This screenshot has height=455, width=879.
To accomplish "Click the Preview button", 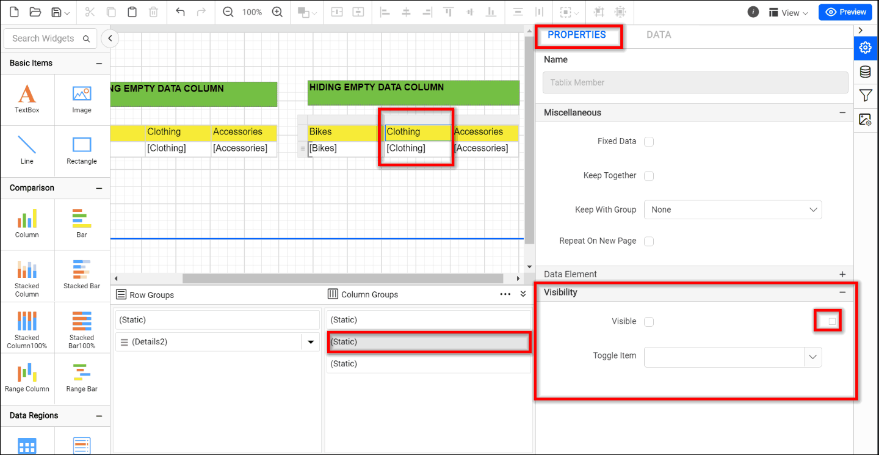I will [x=845, y=12].
